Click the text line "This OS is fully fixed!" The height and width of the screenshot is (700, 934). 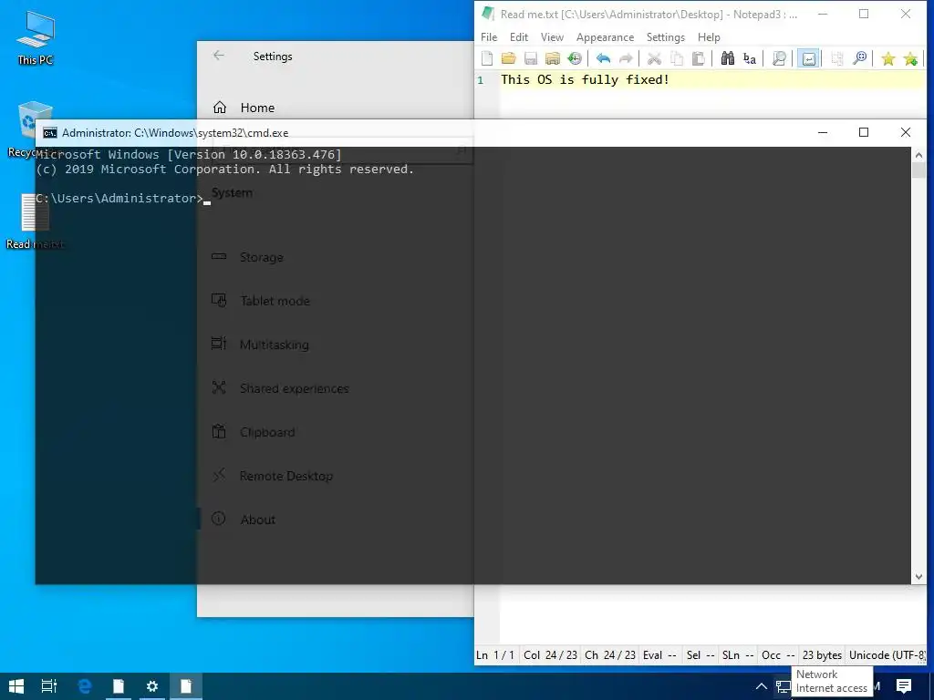(585, 79)
